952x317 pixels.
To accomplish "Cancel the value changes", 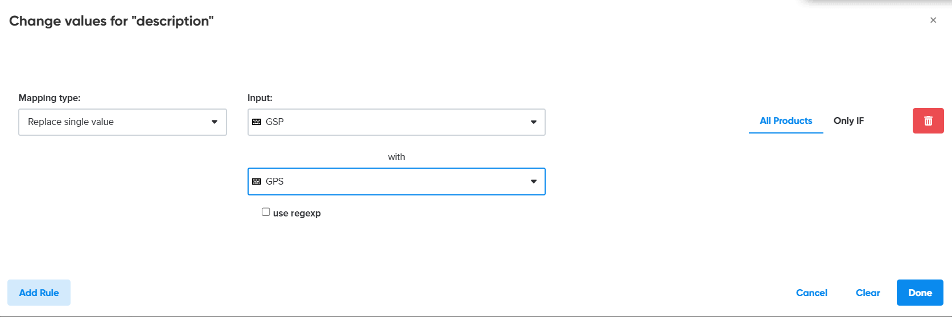I will point(811,293).
